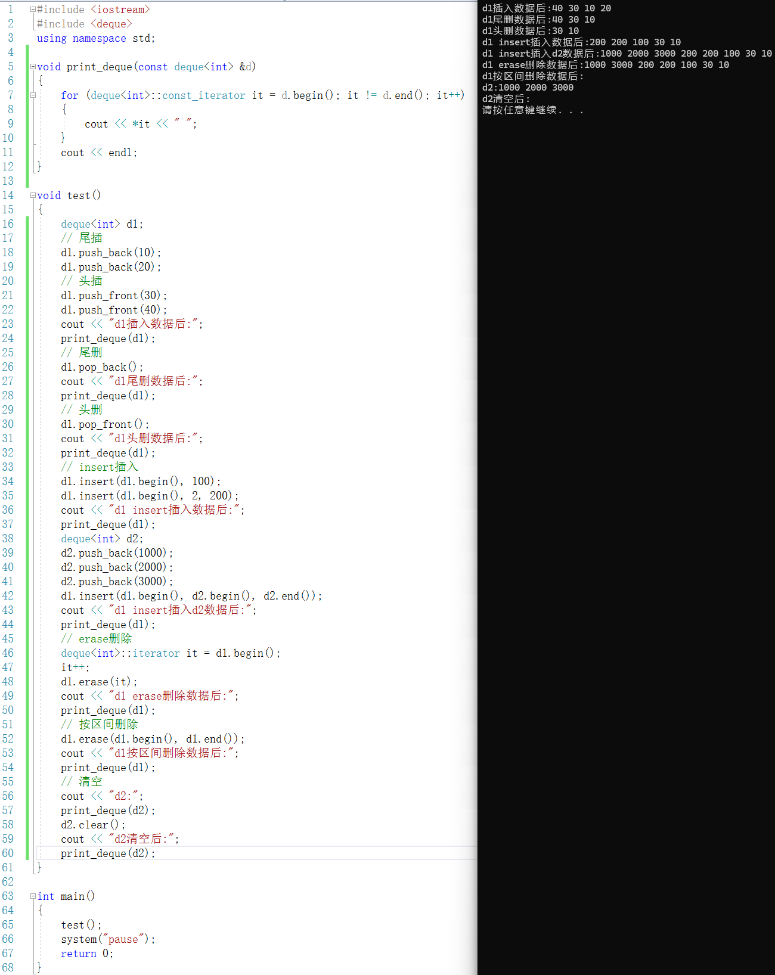Image resolution: width=775 pixels, height=975 pixels.
Task: Click the 'd1.pop_back();' line
Action: 102,367
